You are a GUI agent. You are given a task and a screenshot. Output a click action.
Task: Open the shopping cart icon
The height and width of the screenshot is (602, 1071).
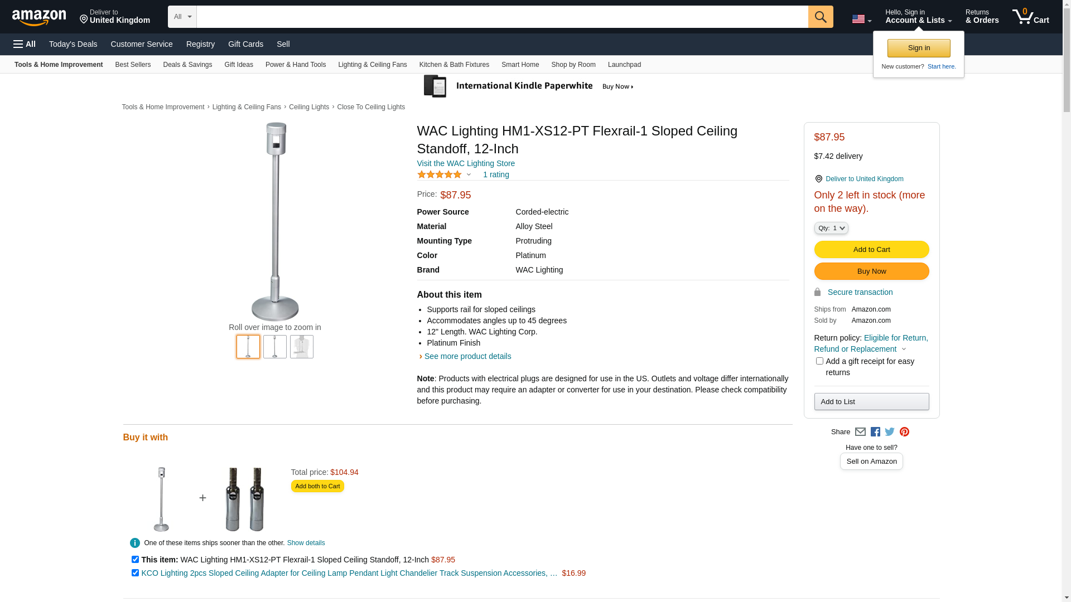click(x=1030, y=17)
